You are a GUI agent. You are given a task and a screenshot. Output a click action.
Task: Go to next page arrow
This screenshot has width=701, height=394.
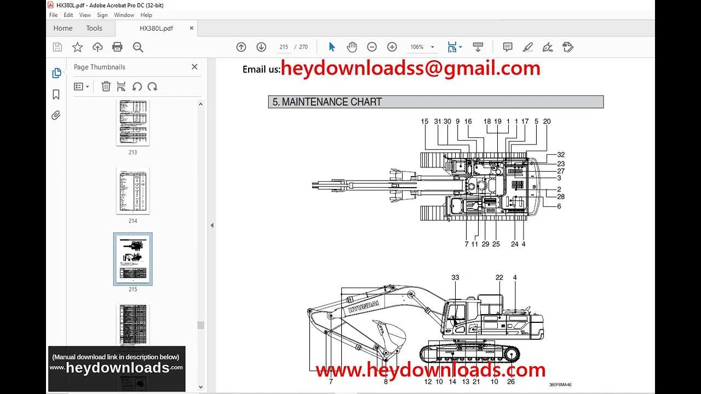pyautogui.click(x=261, y=47)
